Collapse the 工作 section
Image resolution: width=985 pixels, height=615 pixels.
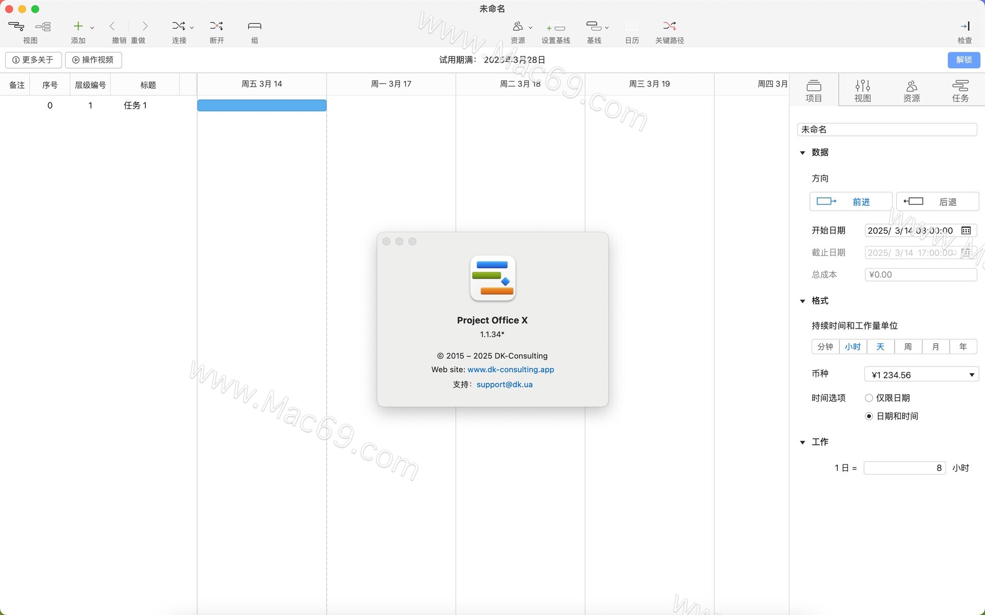point(803,442)
